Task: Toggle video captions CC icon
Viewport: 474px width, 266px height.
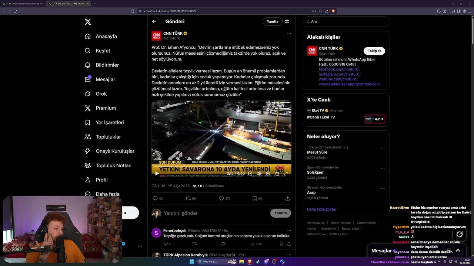Action: coord(250,174)
